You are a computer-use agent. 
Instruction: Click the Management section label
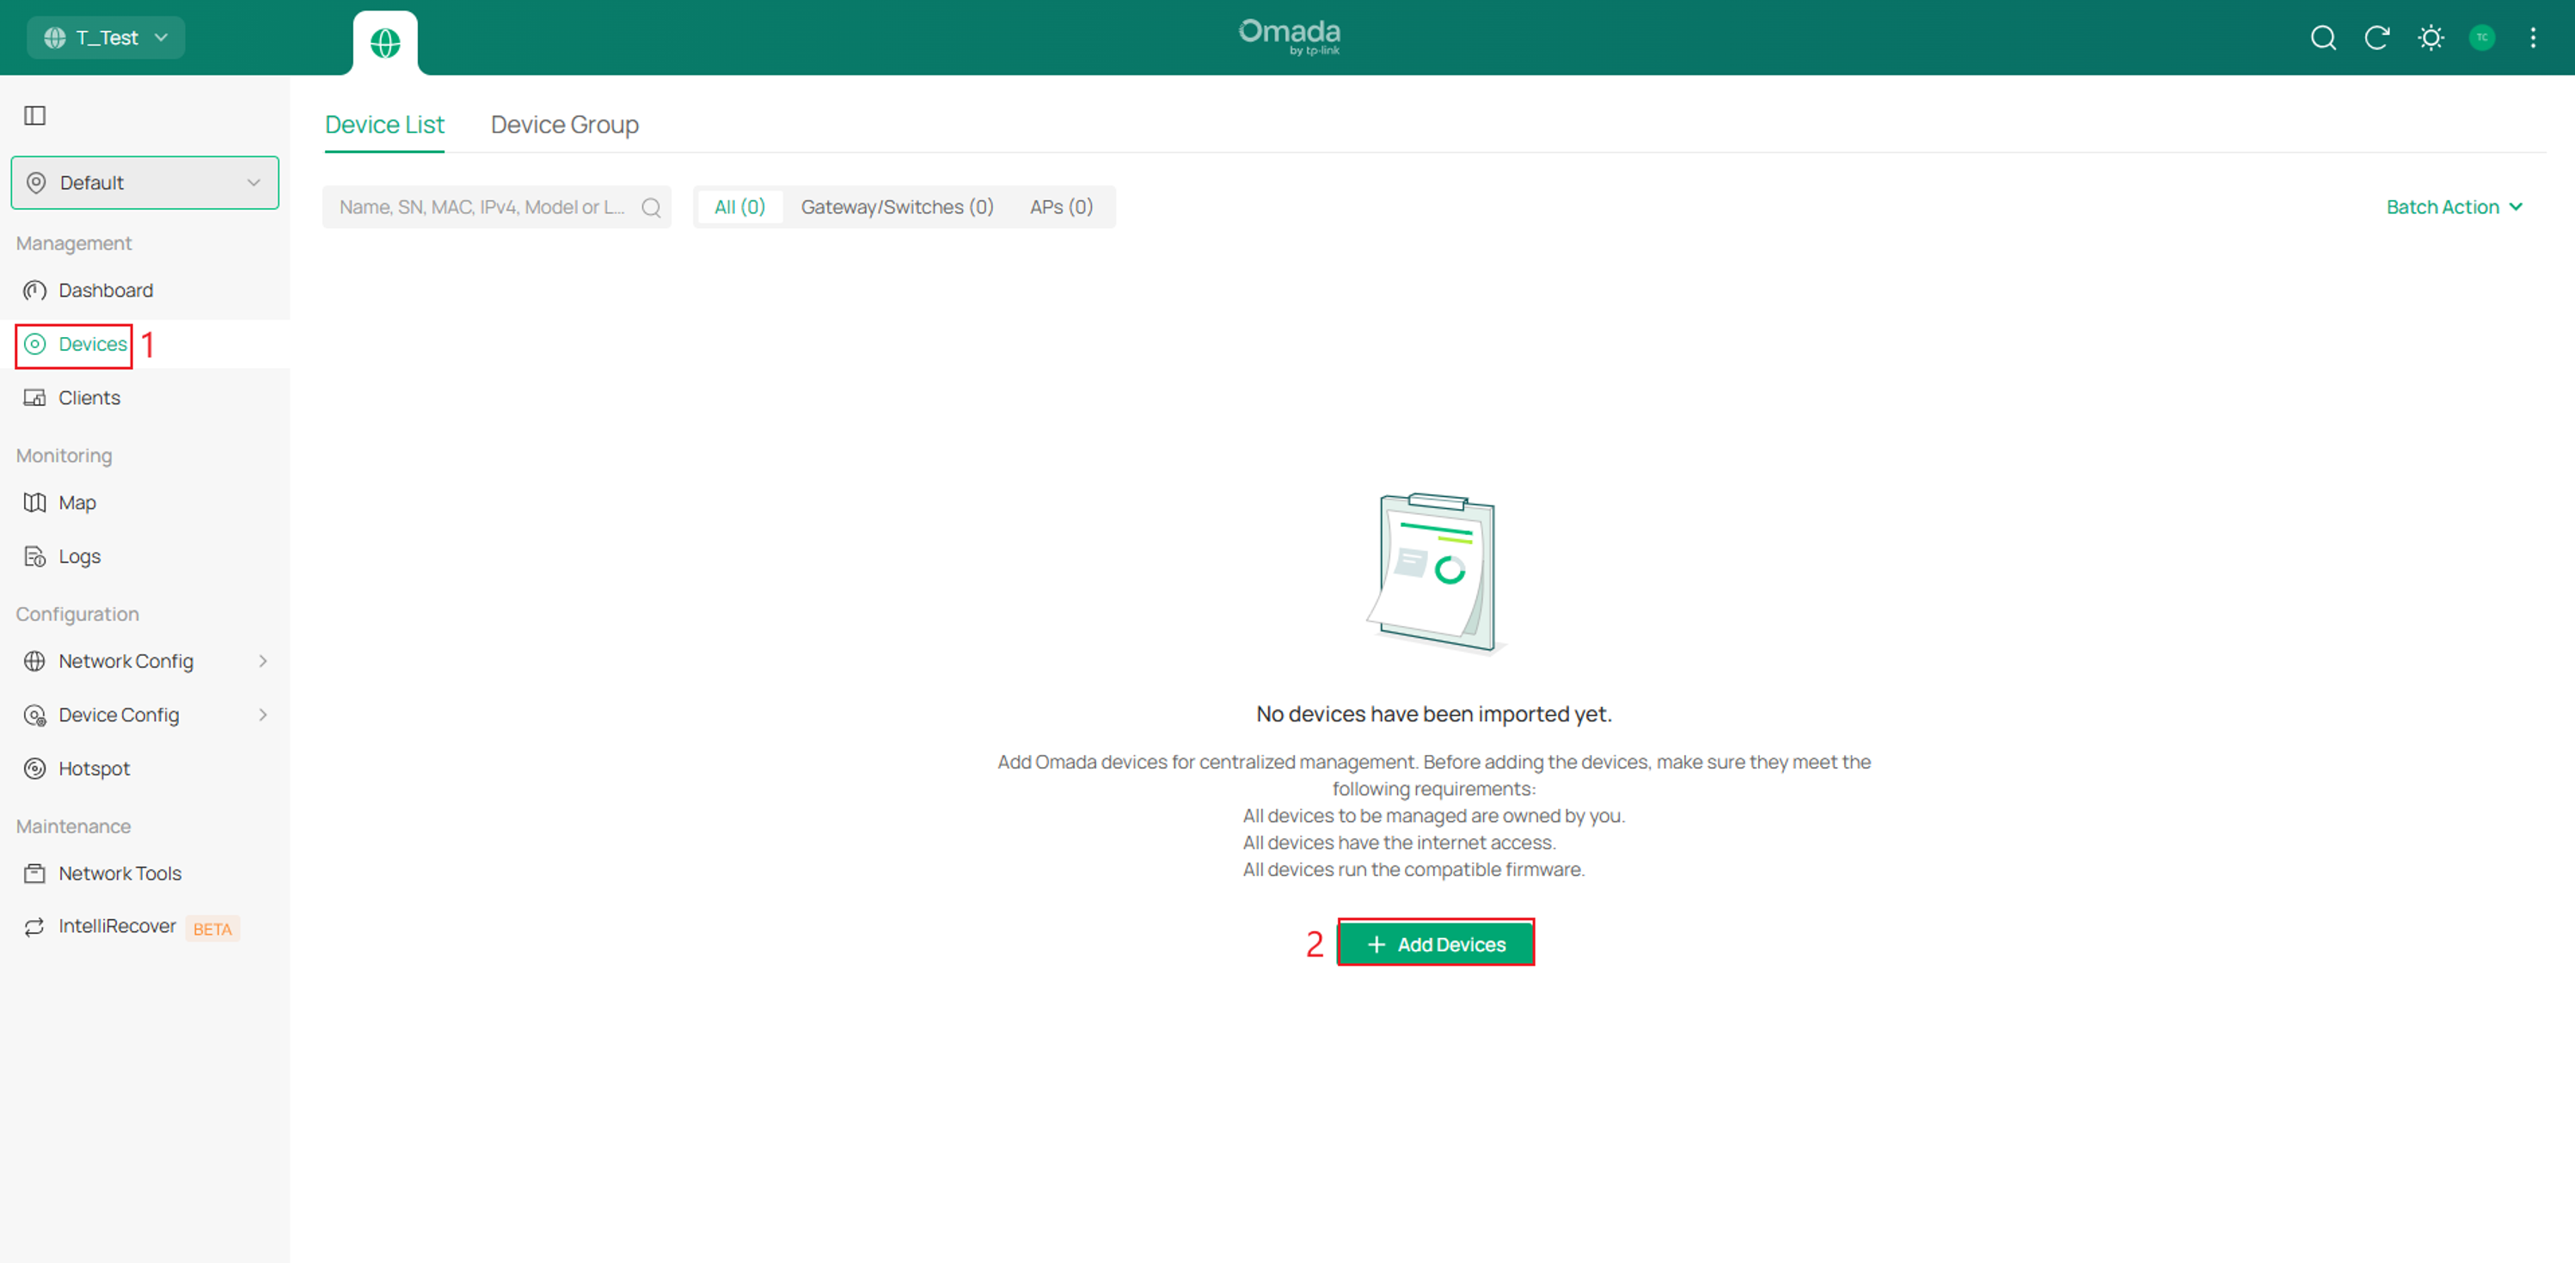pos(74,243)
